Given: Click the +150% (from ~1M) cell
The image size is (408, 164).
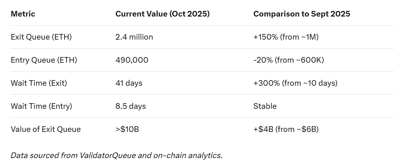Looking at the screenshot, I should click(x=286, y=37).
